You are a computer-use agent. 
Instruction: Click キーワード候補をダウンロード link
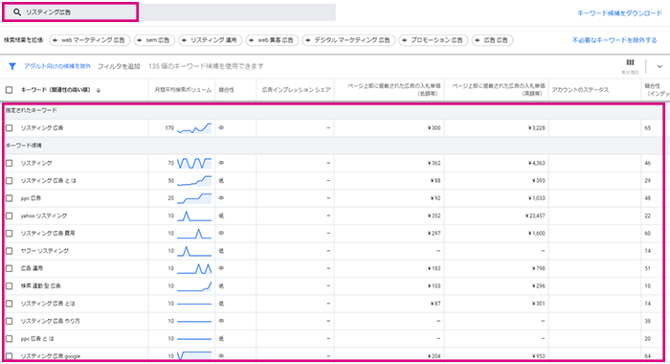click(x=619, y=13)
